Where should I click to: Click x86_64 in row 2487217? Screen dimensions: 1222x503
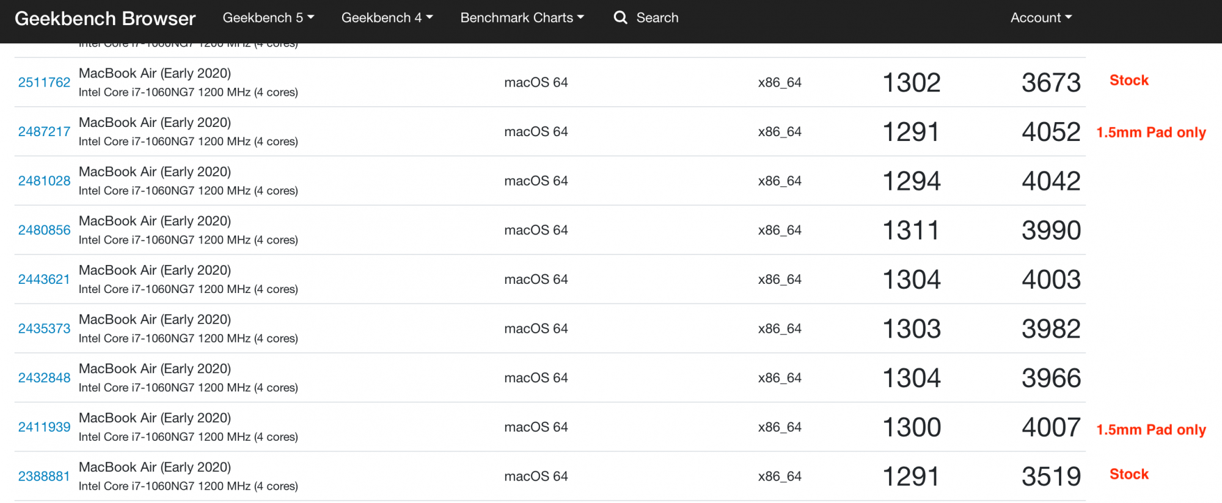pyautogui.click(x=780, y=132)
